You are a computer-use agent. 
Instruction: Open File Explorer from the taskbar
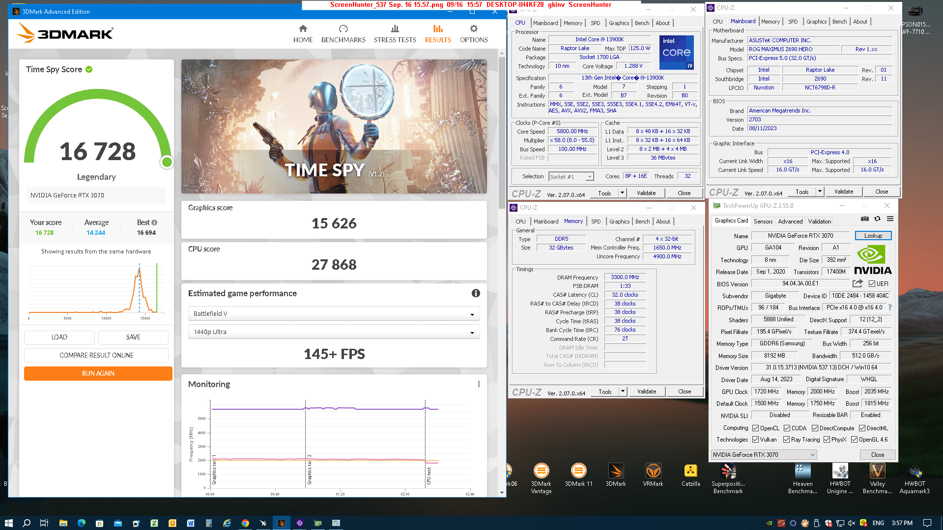pos(63,523)
